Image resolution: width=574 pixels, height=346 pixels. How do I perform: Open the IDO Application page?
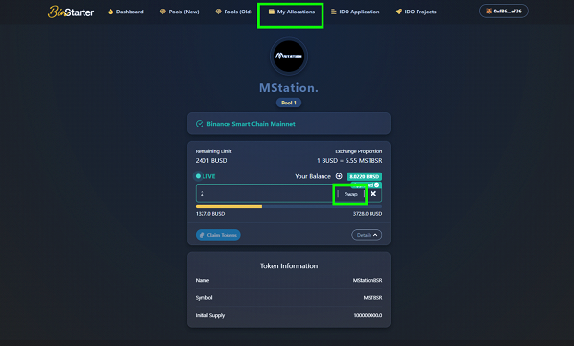[x=355, y=12]
